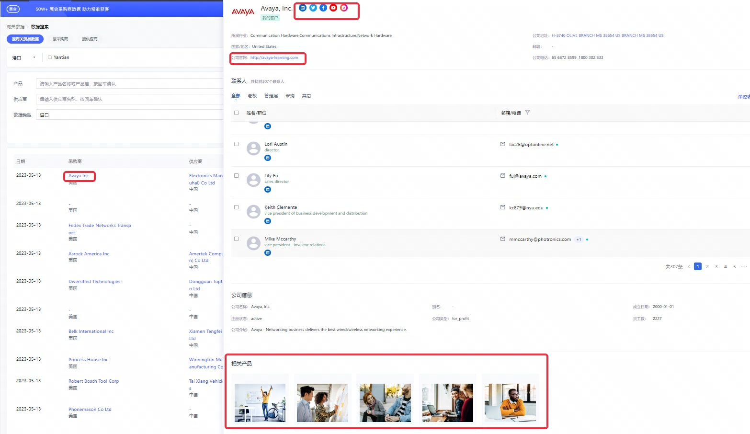Open Lori Austin's LinkedIn icon

click(x=268, y=158)
